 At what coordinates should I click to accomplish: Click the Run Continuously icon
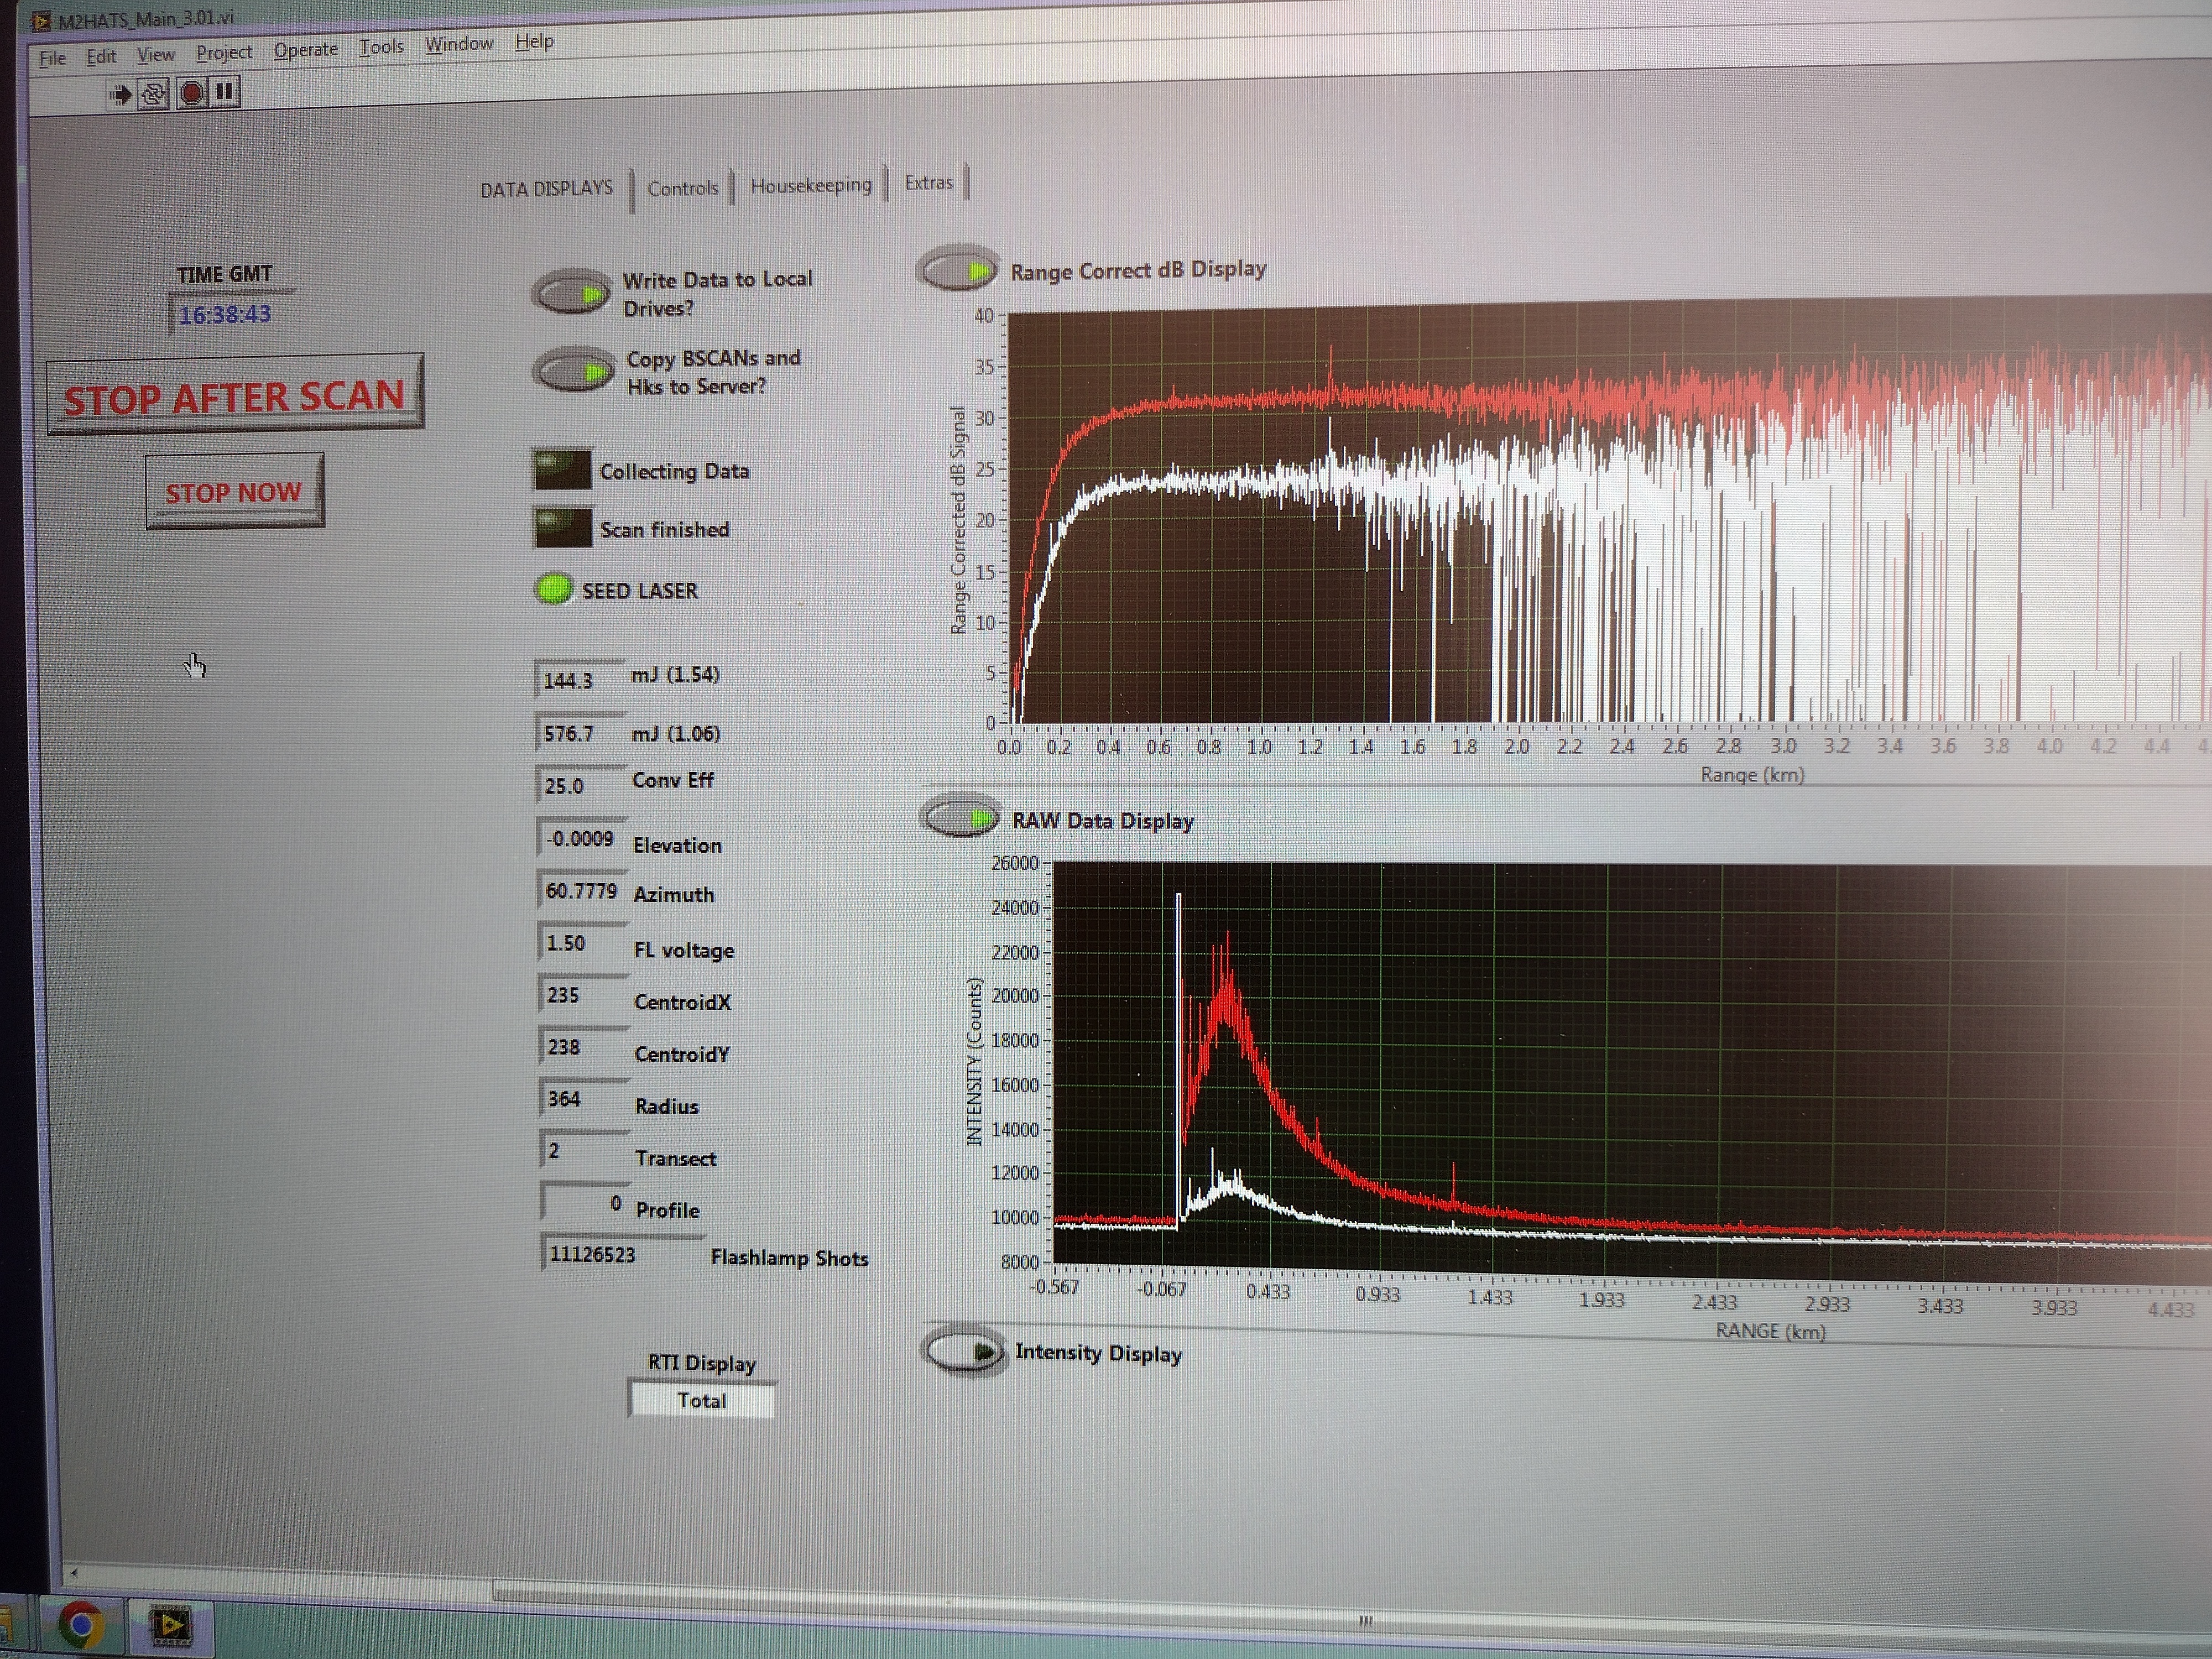(x=154, y=95)
